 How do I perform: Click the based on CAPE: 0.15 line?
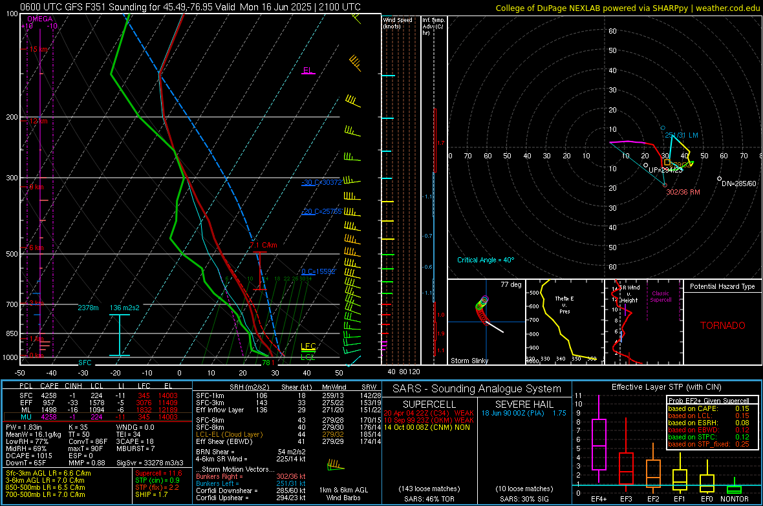709,408
